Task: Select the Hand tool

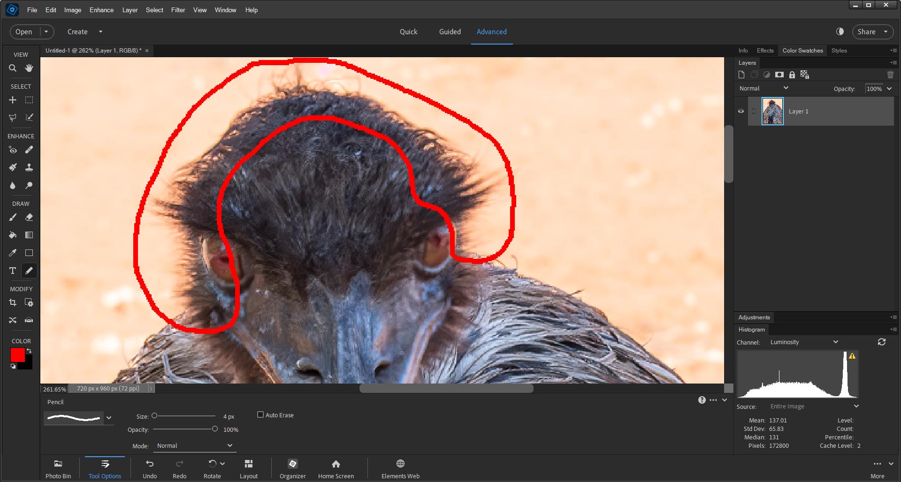Action: coord(29,68)
